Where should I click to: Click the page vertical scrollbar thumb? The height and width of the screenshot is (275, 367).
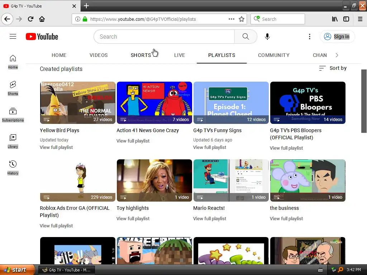(364, 101)
